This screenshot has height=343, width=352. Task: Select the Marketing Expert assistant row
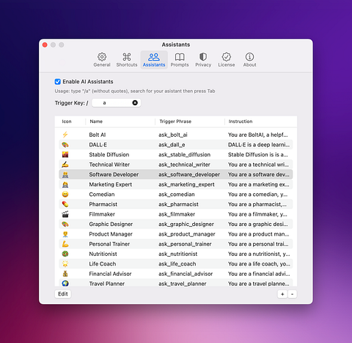point(176,184)
